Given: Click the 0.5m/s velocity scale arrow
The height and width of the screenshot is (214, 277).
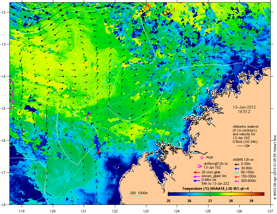Looking at the screenshot, I should coord(243,146).
